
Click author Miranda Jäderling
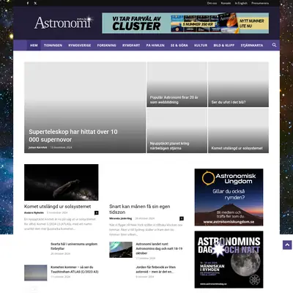pyautogui.click(x=121, y=218)
